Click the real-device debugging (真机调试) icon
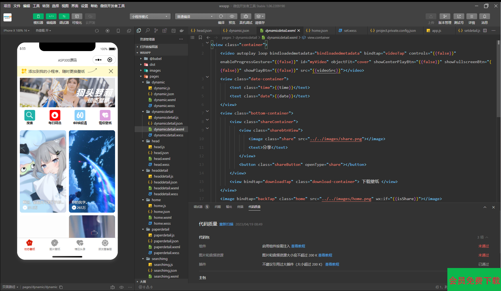 (x=246, y=17)
